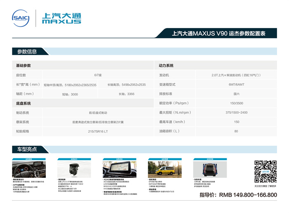Click the 基础参数 table header
Image resolution: width=289 pixels, height=213 pixels.
(x=24, y=65)
